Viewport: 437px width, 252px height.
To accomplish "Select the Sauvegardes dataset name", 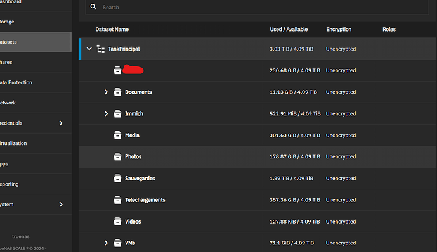I will point(140,179).
